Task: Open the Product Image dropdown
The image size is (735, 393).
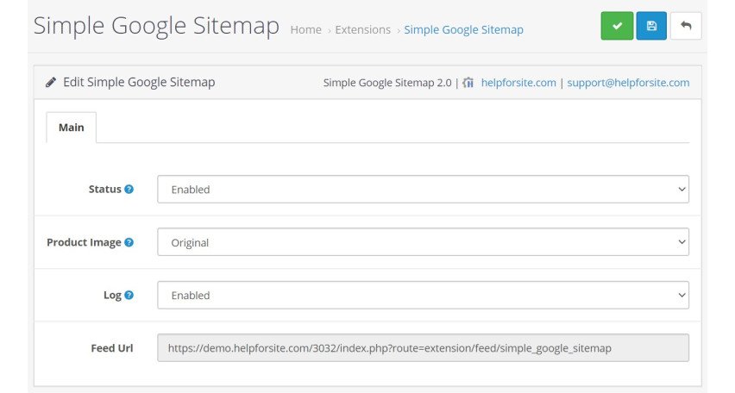Action: (x=423, y=242)
